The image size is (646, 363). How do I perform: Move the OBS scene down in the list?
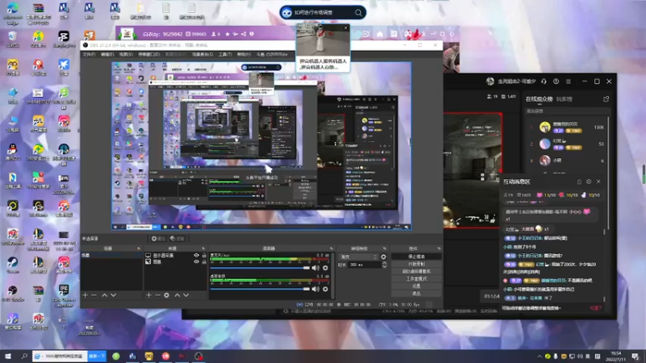click(113, 295)
